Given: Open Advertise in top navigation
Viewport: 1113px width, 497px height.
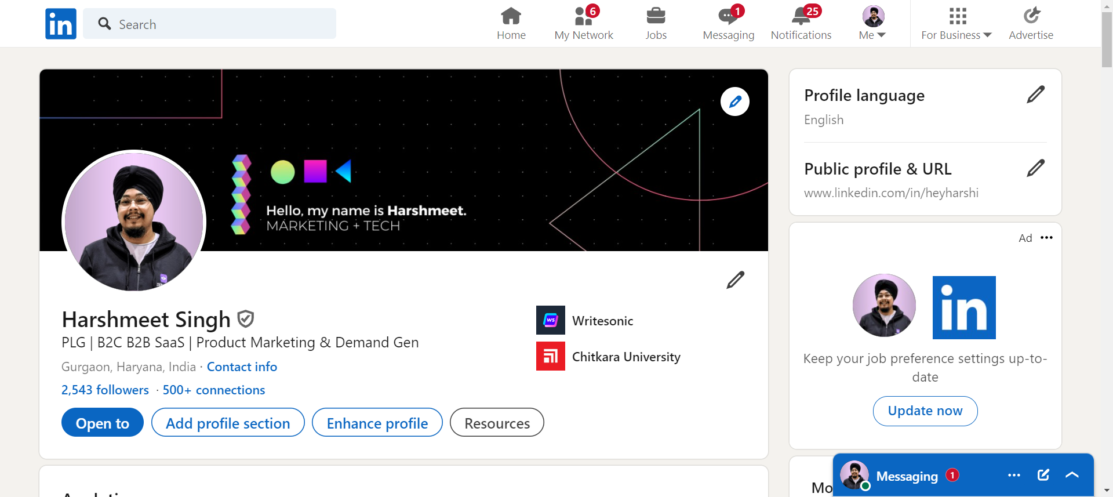Looking at the screenshot, I should click(x=1031, y=23).
